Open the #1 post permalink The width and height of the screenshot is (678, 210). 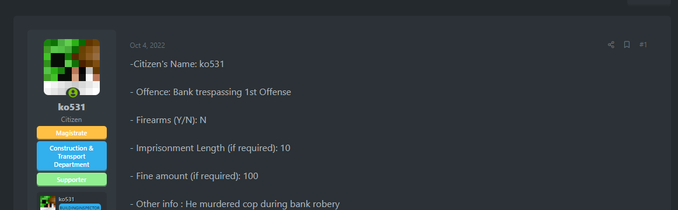(x=643, y=45)
